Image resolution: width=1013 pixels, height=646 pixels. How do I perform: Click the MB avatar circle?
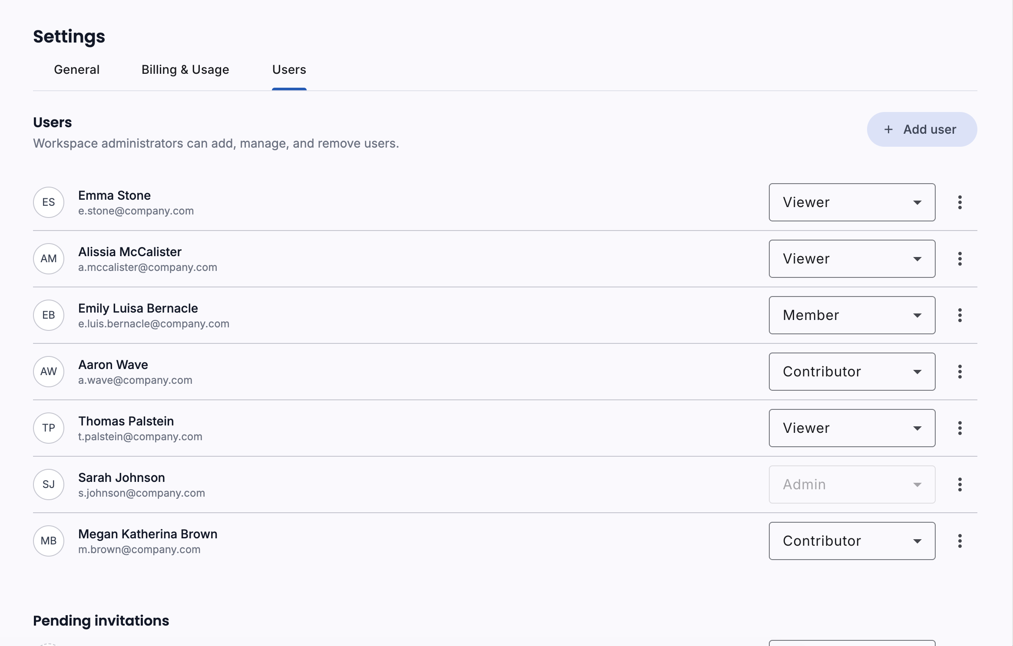49,541
